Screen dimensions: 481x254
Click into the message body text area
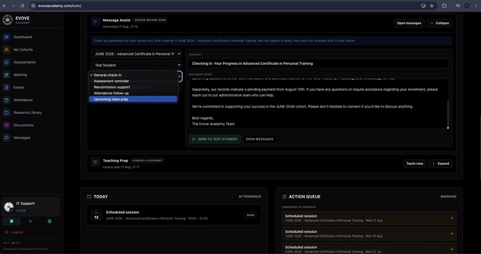319,104
